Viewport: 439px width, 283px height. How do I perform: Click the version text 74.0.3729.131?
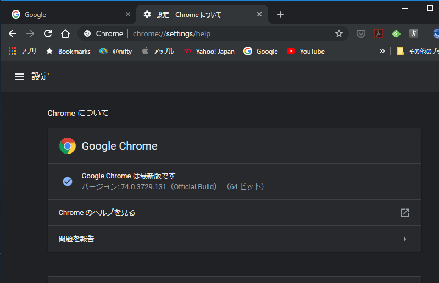[x=143, y=187]
